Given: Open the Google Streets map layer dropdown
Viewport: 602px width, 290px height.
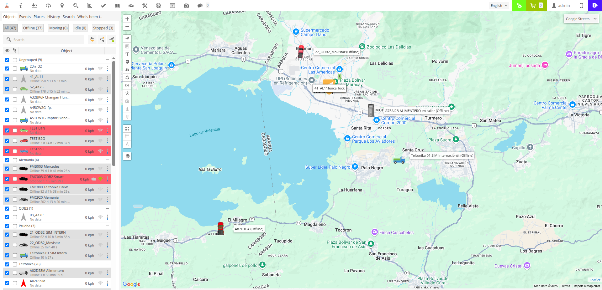Looking at the screenshot, I should pos(581,18).
